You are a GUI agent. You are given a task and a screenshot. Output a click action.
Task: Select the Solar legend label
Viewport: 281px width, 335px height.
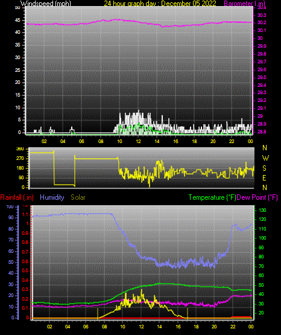(78, 197)
